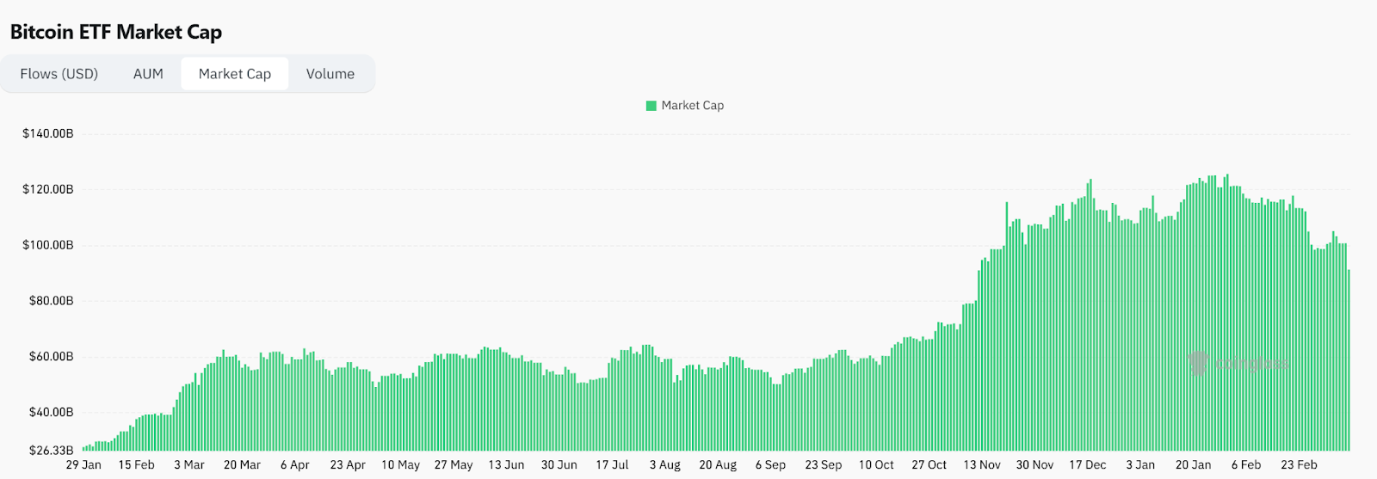Click the Bitcoin ETF Market Cap title
Viewport: 1377px width, 479px height.
click(116, 32)
